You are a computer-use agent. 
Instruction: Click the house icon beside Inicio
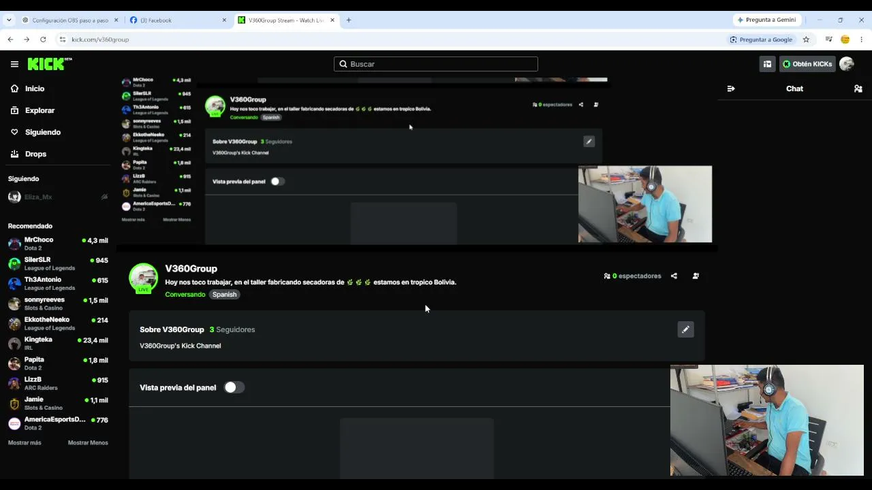pyautogui.click(x=14, y=88)
